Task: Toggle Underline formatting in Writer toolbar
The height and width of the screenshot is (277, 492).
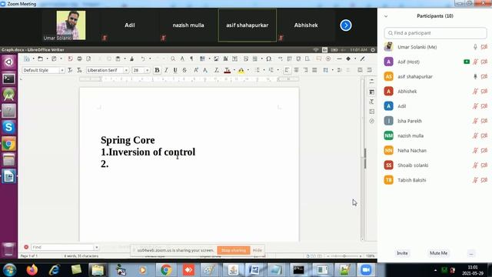Action: [175, 70]
